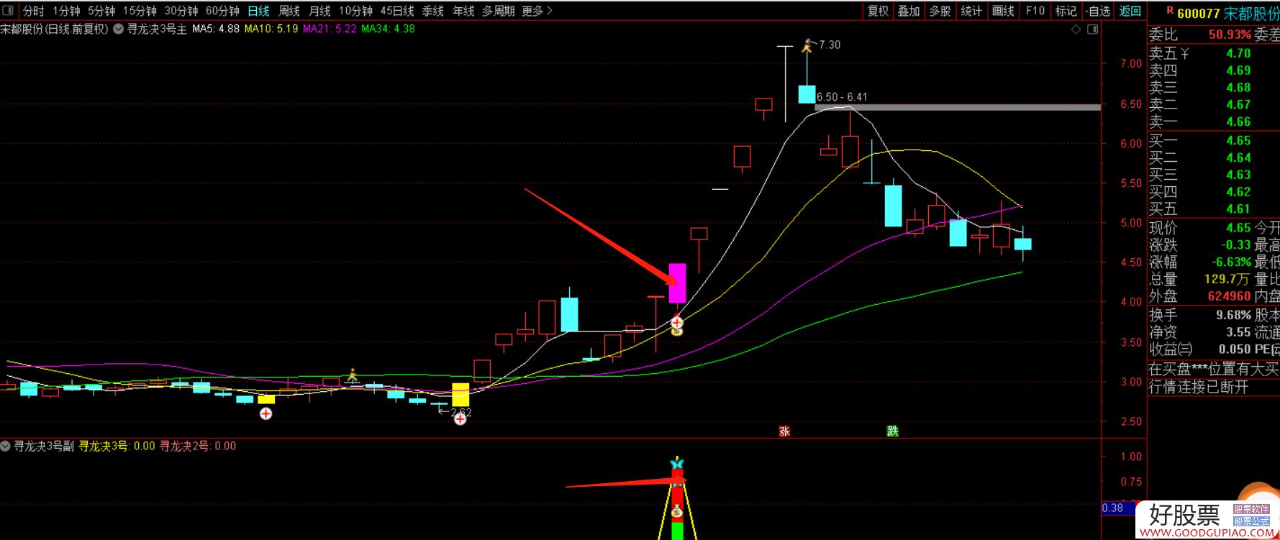This screenshot has height=540, width=1280.
Task: Click the 买五 bid price 4.61
Action: (1238, 209)
